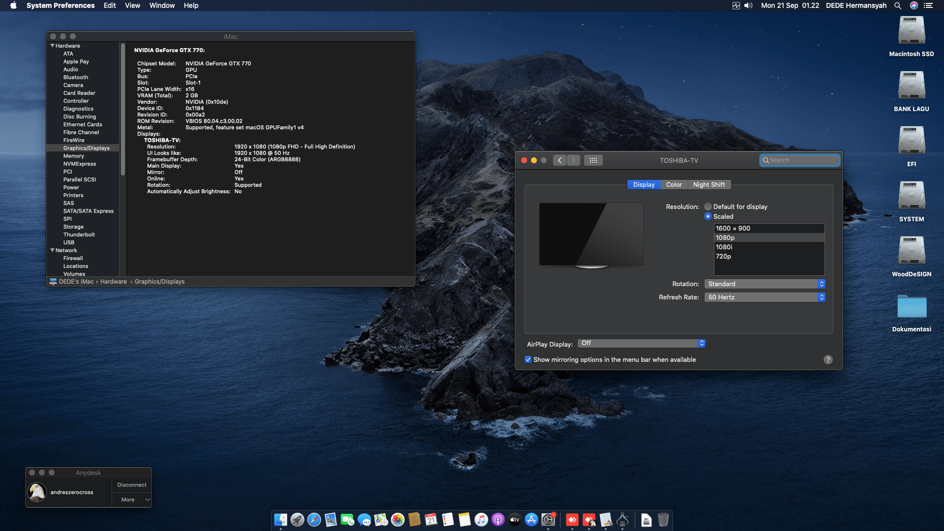This screenshot has width=944, height=531.
Task: Open Podcasts app in the dock
Action: click(498, 520)
